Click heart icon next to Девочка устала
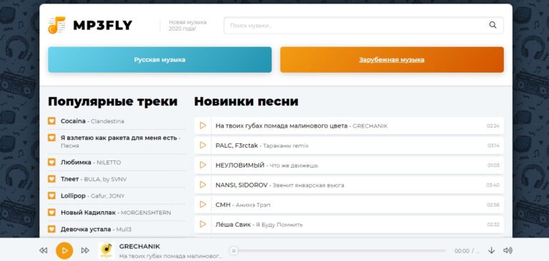 tap(51, 229)
